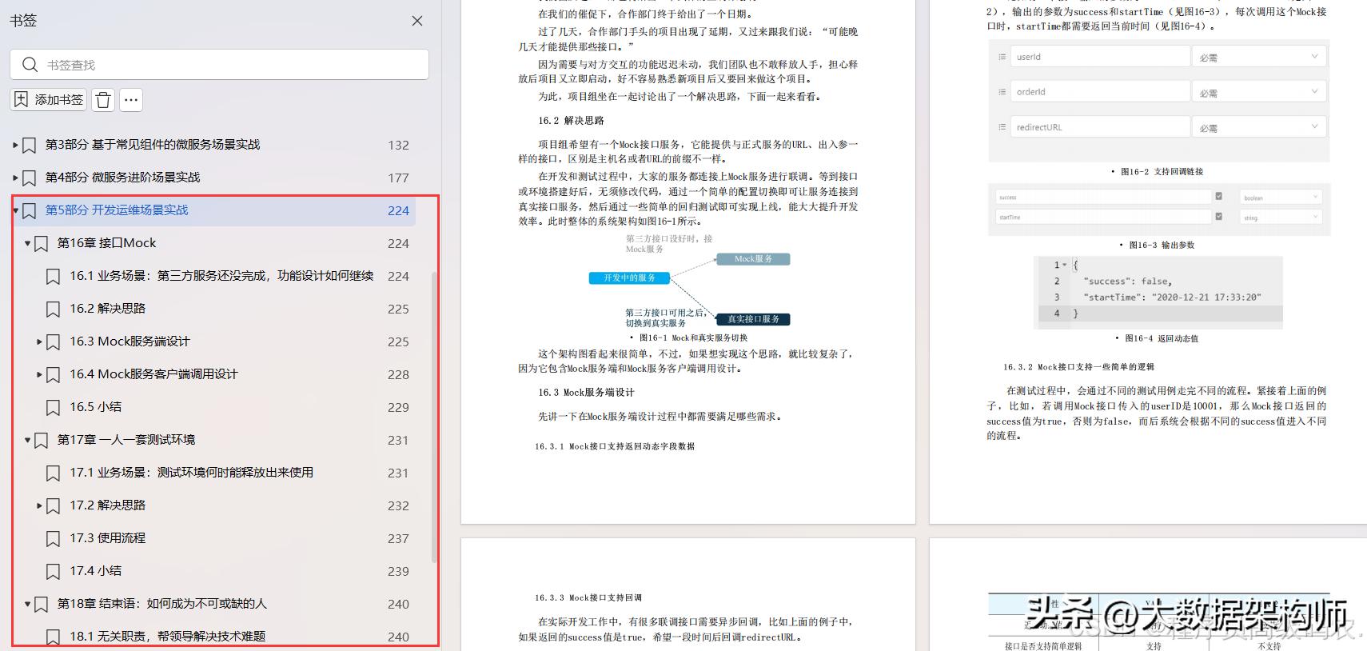Open the more options ellipsis button
The image size is (1367, 651).
131,100
